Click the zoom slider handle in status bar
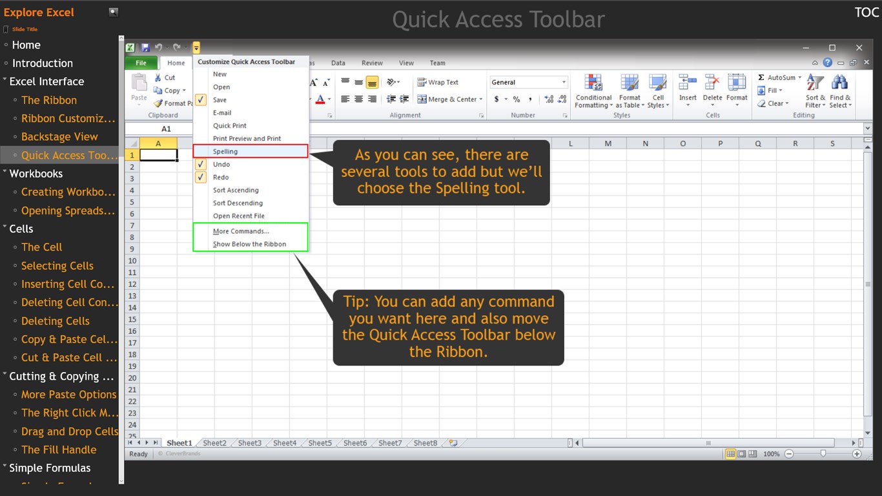 (x=823, y=454)
